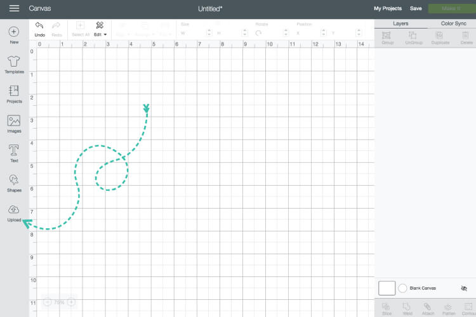
Task: Adjust the Width size stepper
Action: 209,33
